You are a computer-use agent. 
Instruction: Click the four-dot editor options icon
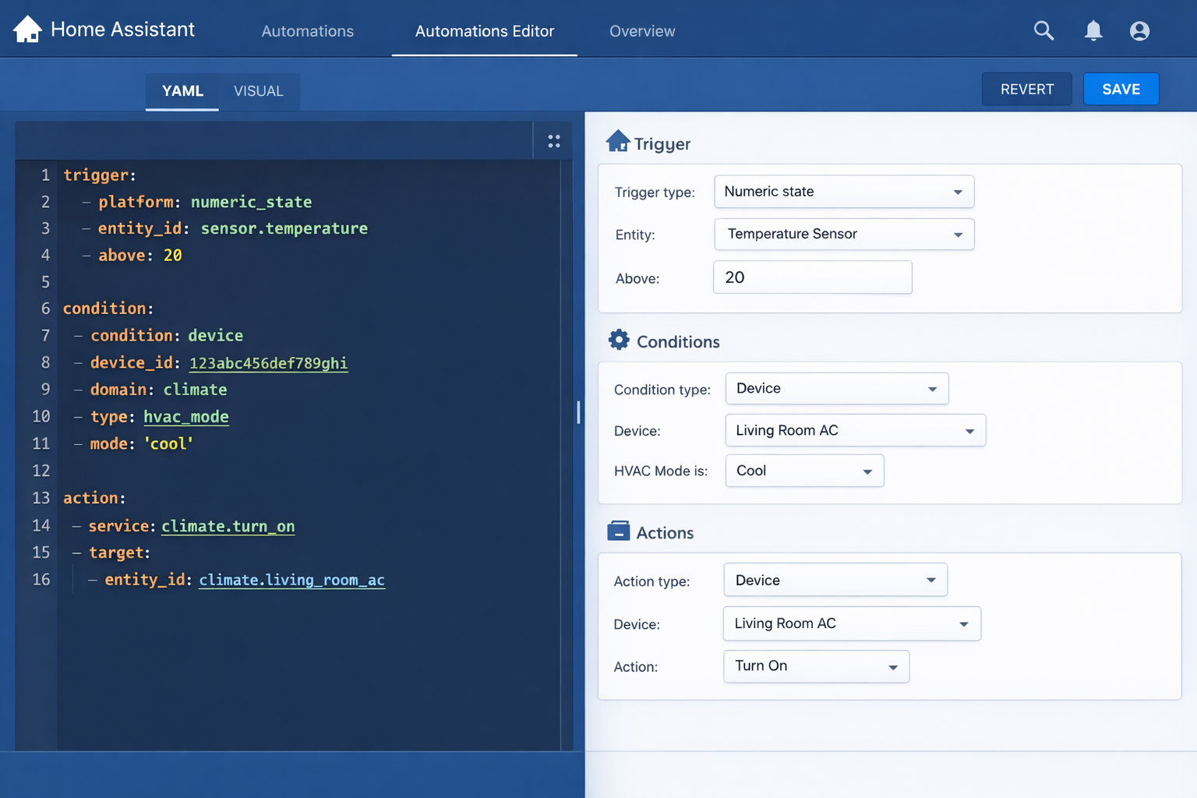[554, 141]
